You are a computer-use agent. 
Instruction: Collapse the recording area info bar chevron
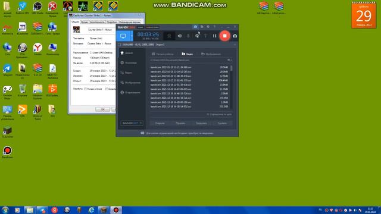point(235,45)
